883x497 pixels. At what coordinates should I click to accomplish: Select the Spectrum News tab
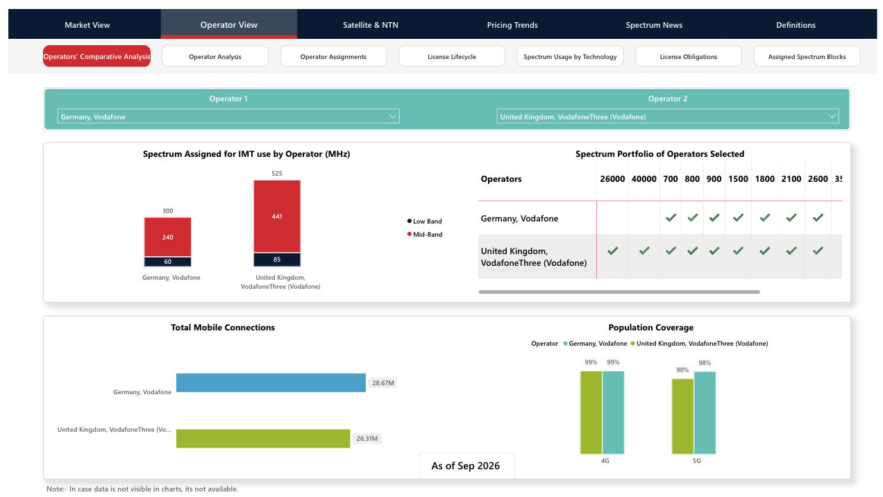click(654, 25)
